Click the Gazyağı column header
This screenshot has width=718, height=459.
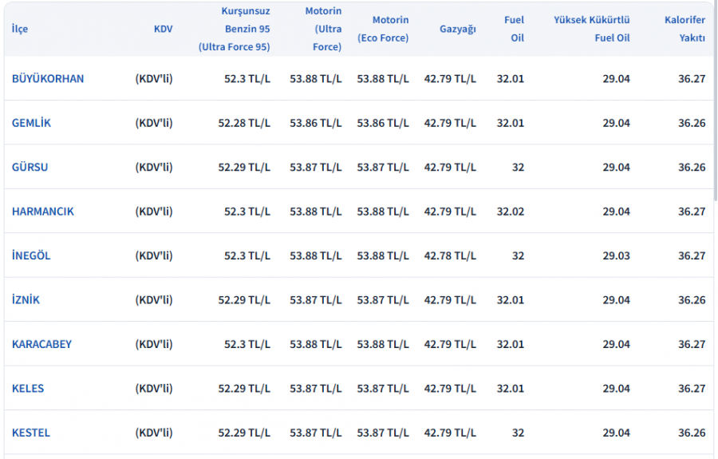[458, 29]
